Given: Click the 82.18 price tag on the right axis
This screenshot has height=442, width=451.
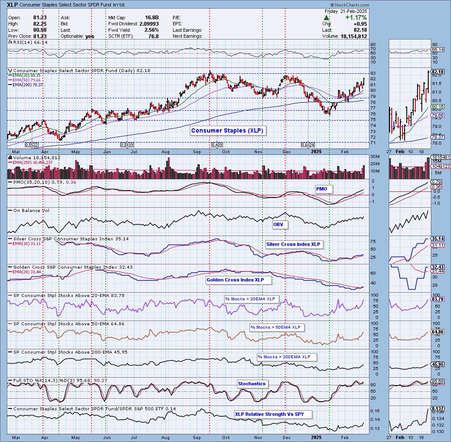Looking at the screenshot, I should [x=438, y=72].
